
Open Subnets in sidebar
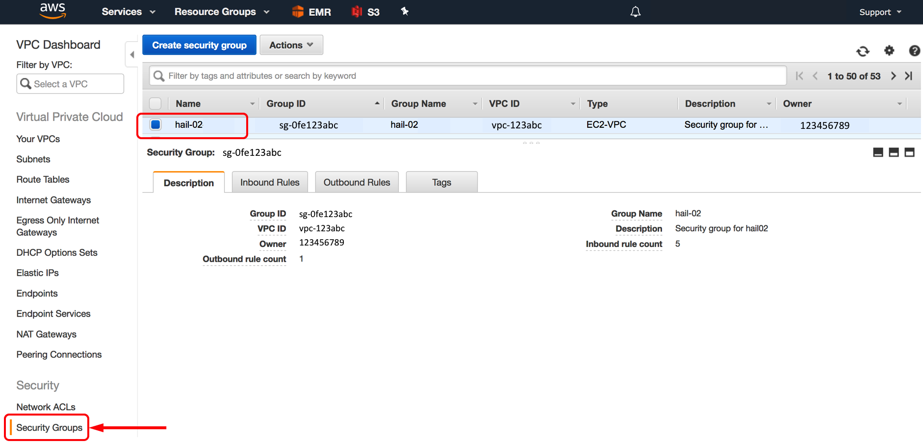(x=33, y=159)
